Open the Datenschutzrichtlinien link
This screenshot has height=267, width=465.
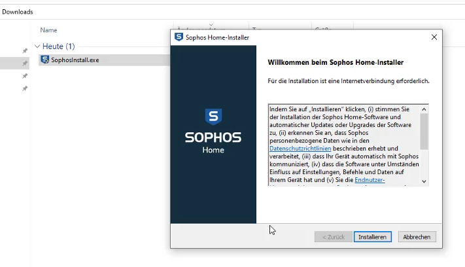(x=300, y=149)
